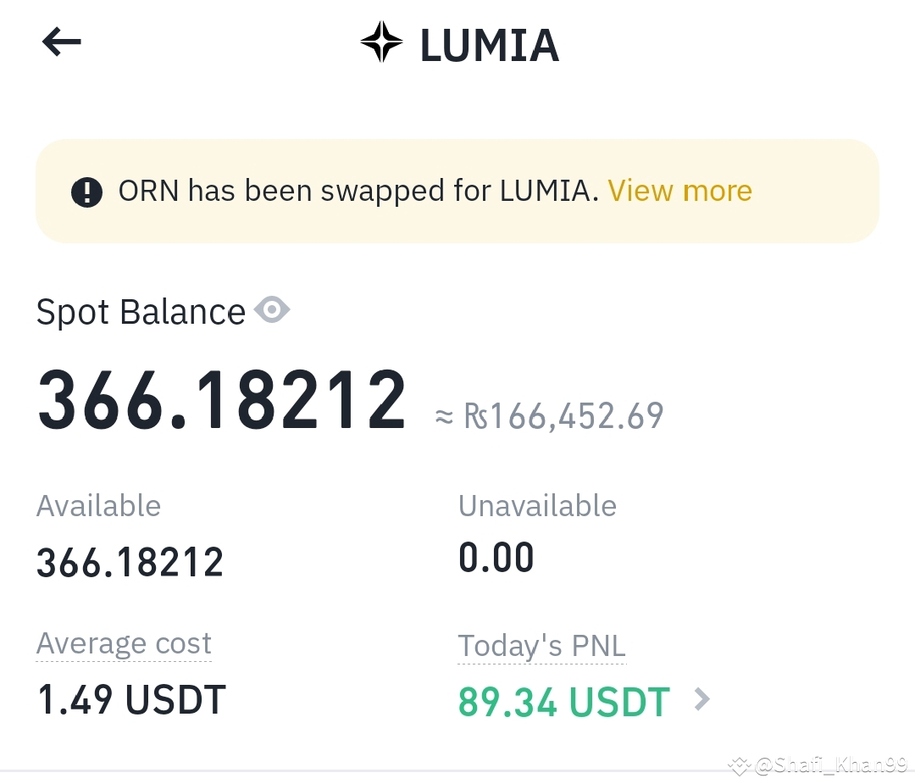Click the Average cost tooltip label
The height and width of the screenshot is (784, 915).
point(124,644)
